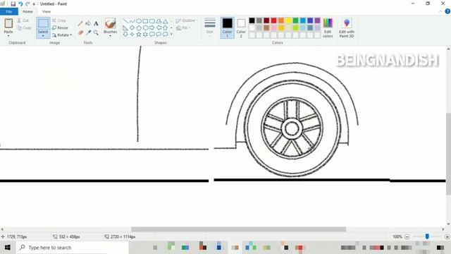Screen dimensions: 451x254
Task: Choose the Curve shape
Action: pos(132,21)
